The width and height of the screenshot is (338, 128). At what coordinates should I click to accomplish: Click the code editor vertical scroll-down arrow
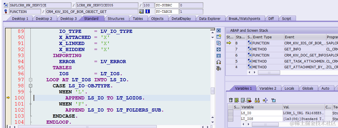[x=213, y=122]
